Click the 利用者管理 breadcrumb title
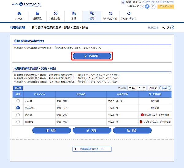 [17, 28]
